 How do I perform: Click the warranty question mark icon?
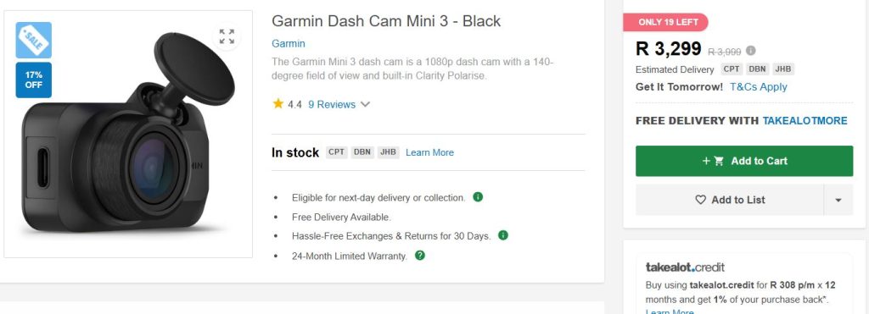[420, 256]
